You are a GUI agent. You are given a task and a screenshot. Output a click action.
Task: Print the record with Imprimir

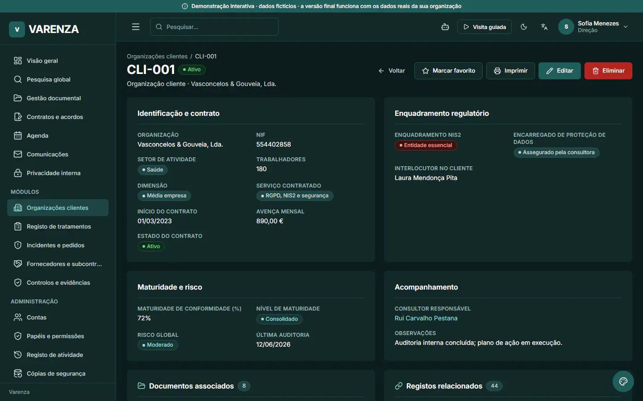(510, 71)
